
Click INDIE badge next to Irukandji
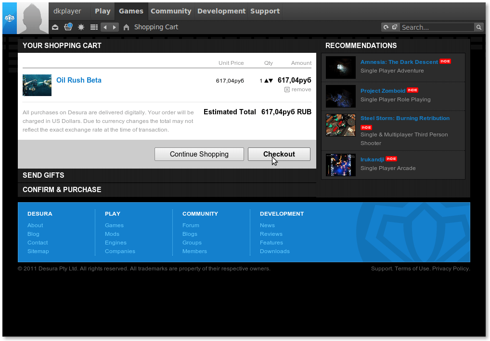click(391, 158)
